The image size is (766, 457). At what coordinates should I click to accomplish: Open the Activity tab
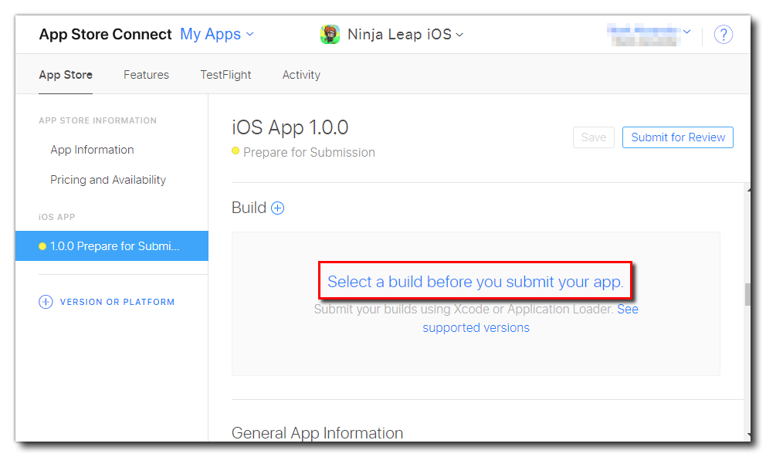(301, 75)
